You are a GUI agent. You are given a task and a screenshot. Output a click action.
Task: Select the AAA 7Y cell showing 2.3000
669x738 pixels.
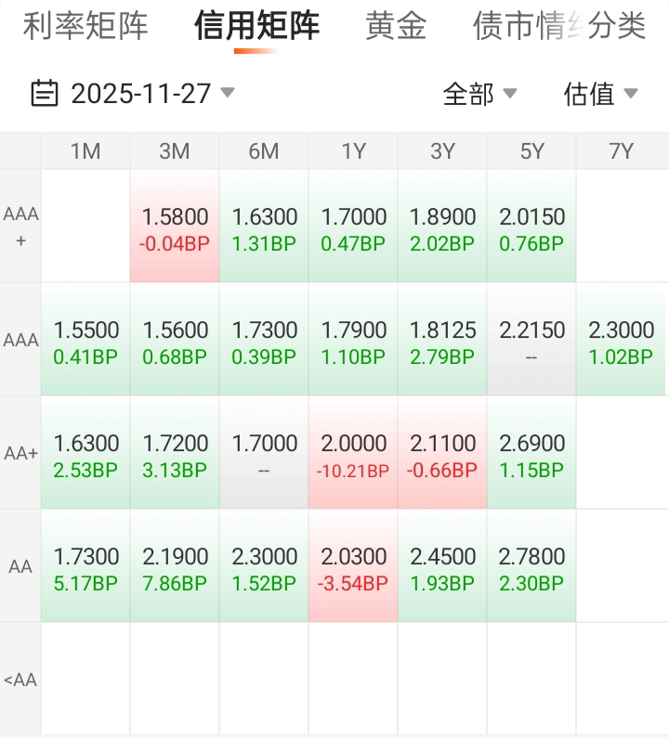point(621,340)
